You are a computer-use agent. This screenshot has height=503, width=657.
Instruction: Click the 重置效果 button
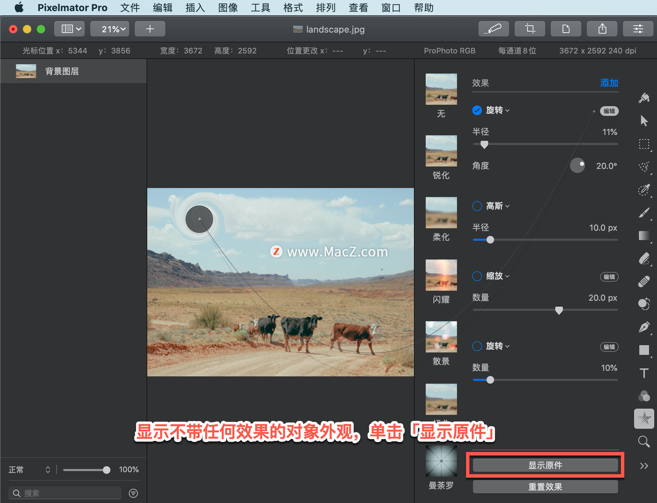545,487
